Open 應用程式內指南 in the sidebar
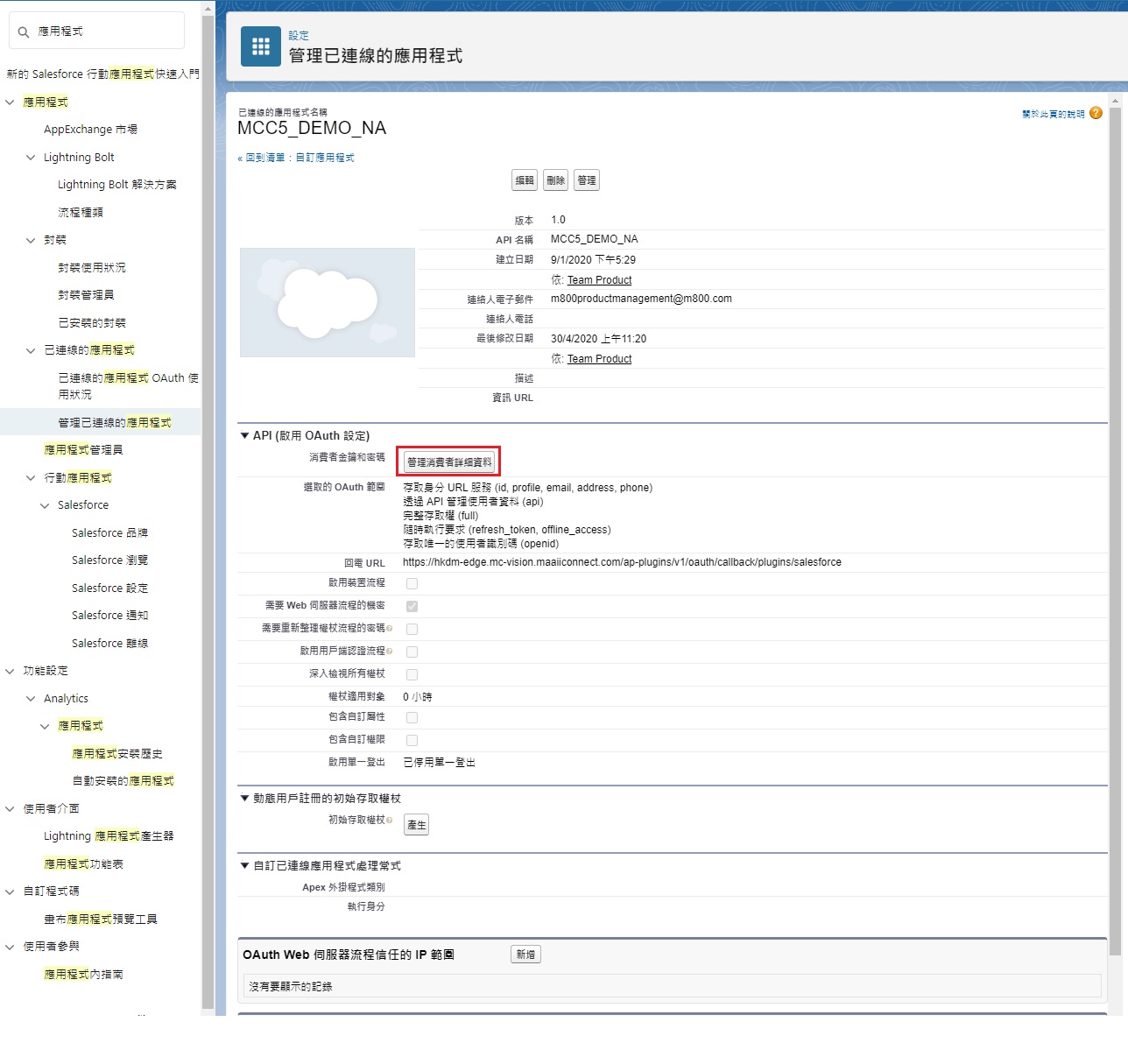The width and height of the screenshot is (1128, 1057). 83,975
